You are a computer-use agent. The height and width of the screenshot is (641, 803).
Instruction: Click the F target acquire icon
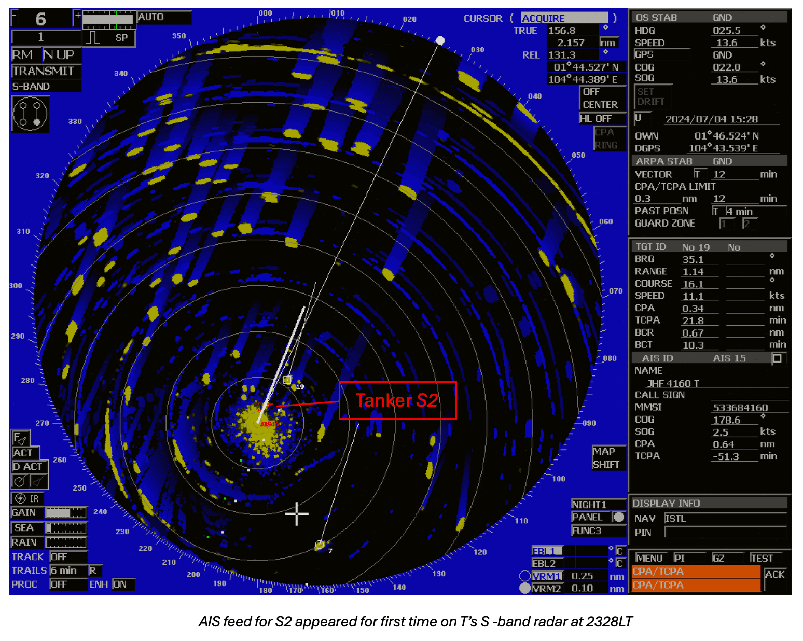pyautogui.click(x=21, y=439)
